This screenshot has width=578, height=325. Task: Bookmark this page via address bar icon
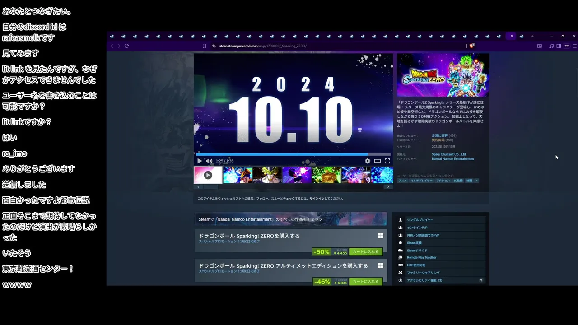pyautogui.click(x=205, y=46)
